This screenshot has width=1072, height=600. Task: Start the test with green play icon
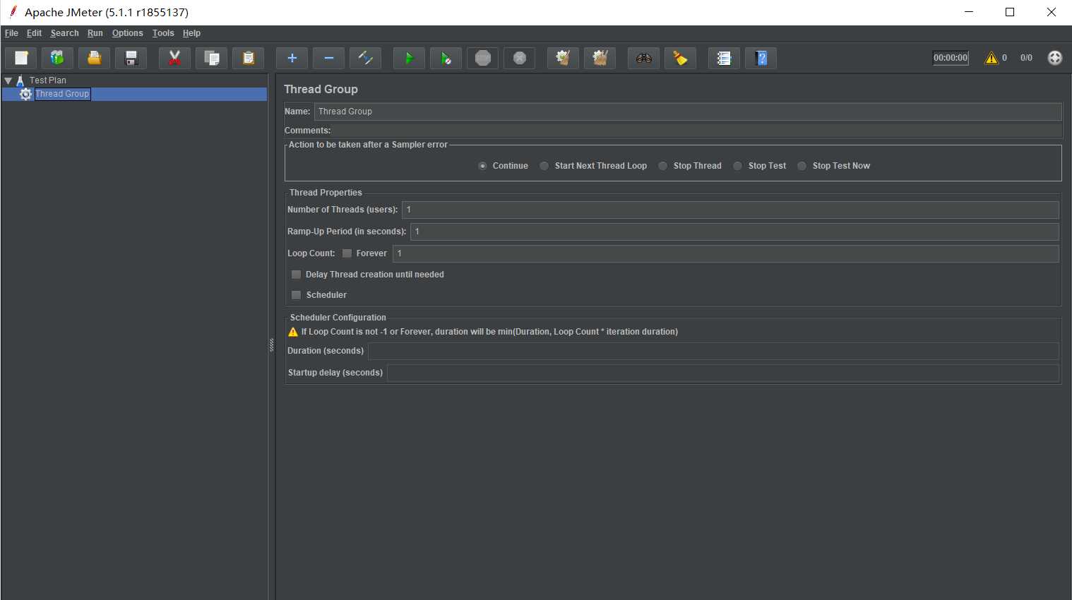pyautogui.click(x=410, y=58)
